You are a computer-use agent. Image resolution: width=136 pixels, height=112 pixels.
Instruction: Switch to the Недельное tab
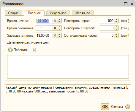pos(58,13)
